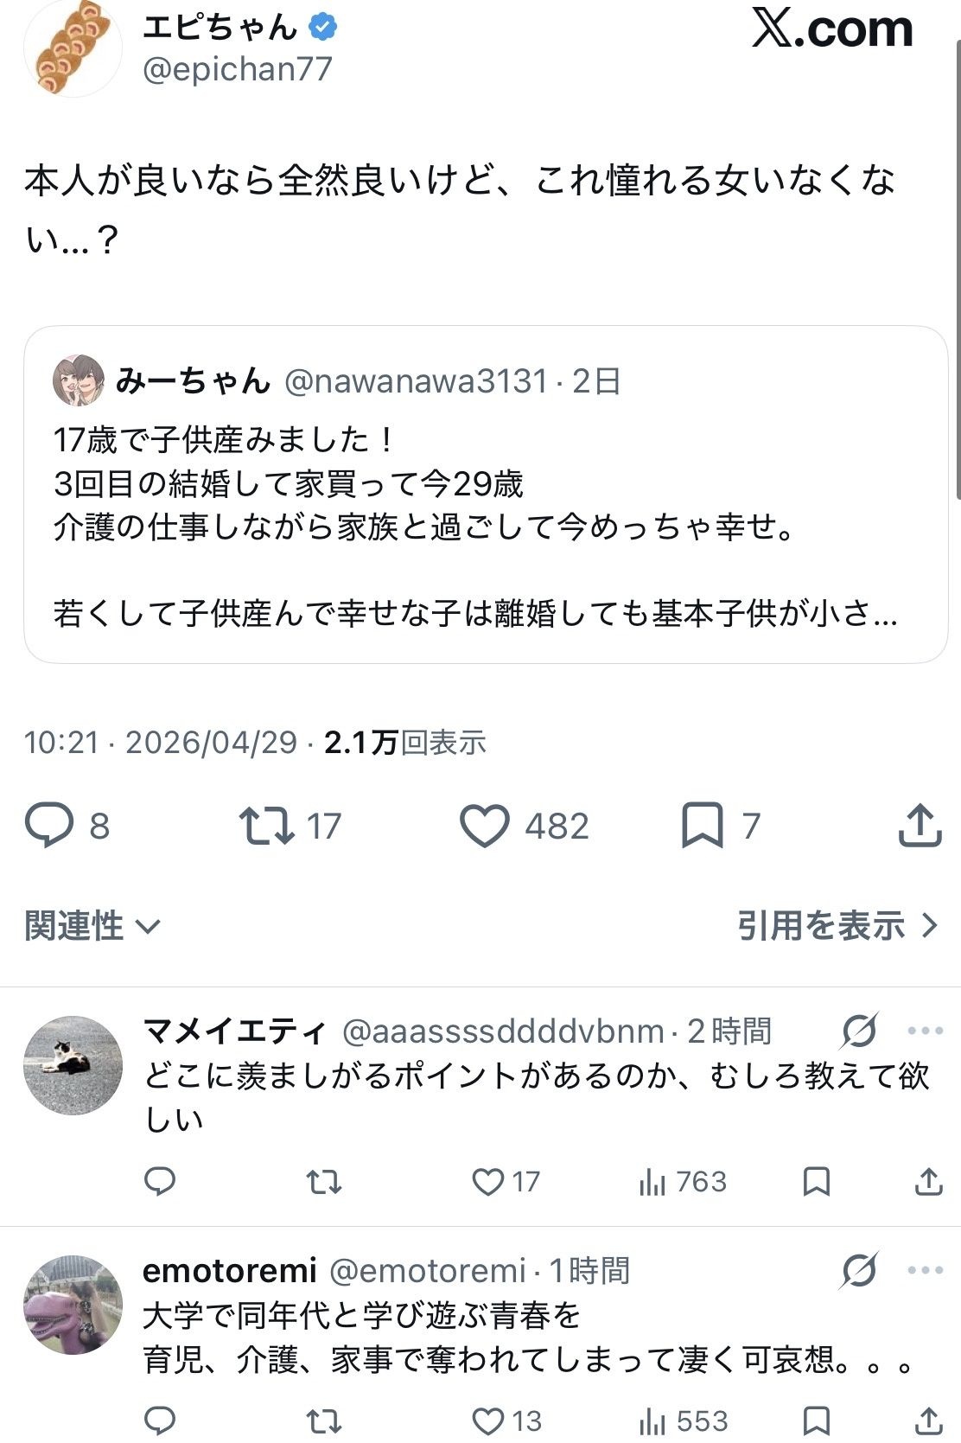Click the Grok icon on emotoremi reply
Image resolution: width=961 pixels, height=1443 pixels.
coord(859,1270)
